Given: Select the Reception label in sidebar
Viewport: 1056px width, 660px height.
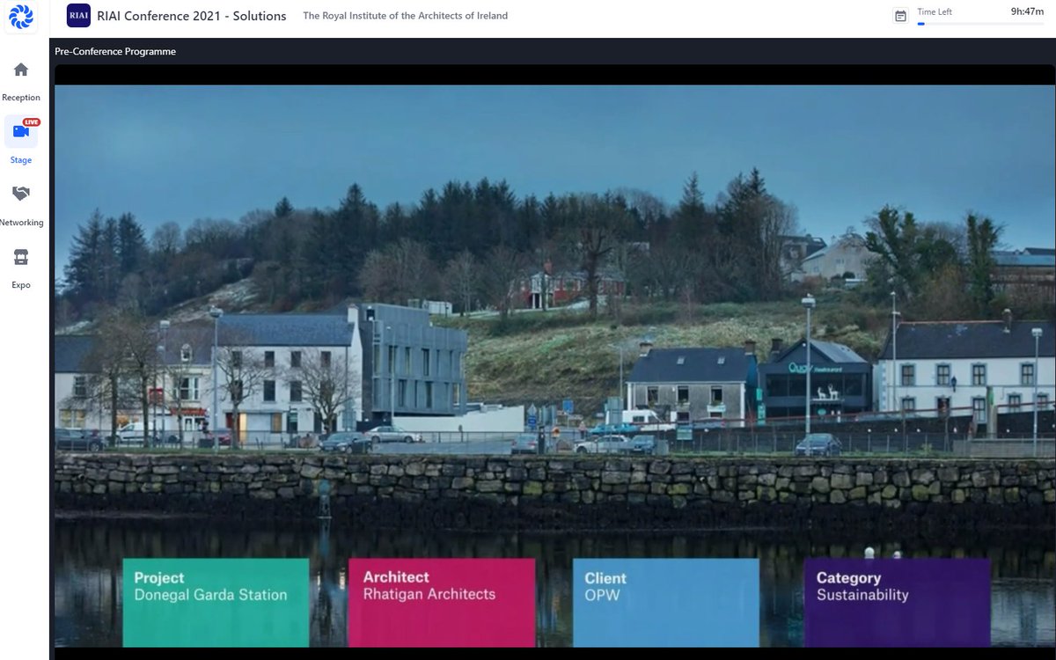Looking at the screenshot, I should click(x=21, y=98).
